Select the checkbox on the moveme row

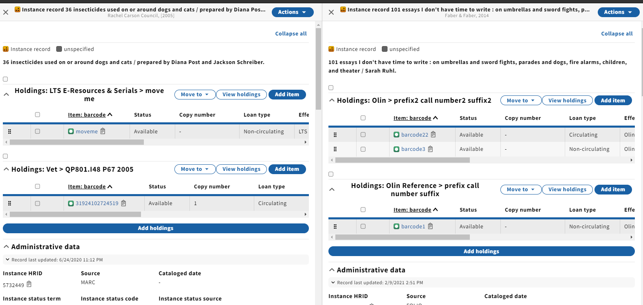[37, 131]
